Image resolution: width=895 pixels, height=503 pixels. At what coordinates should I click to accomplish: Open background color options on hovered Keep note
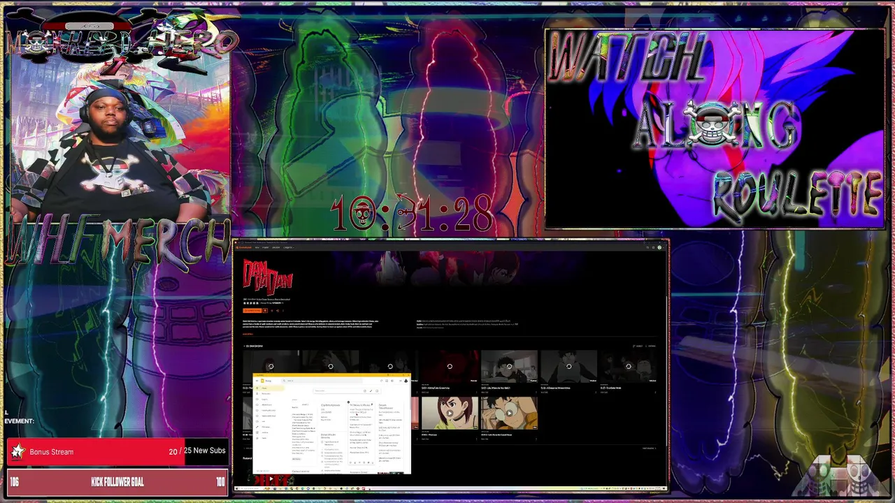pyautogui.click(x=359, y=462)
